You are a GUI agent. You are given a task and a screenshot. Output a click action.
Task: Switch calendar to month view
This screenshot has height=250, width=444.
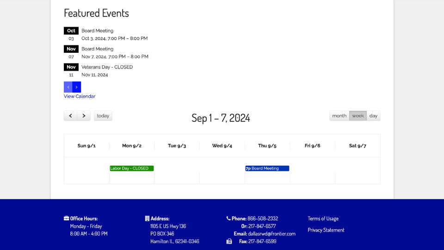339,116
